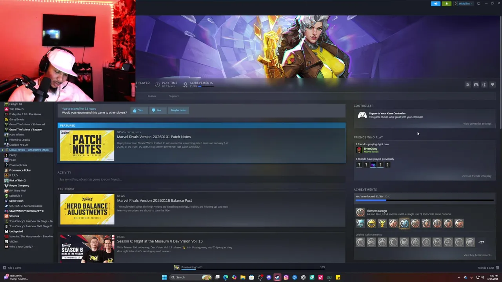Click the Flawless Design achievement icon

pyautogui.click(x=360, y=212)
